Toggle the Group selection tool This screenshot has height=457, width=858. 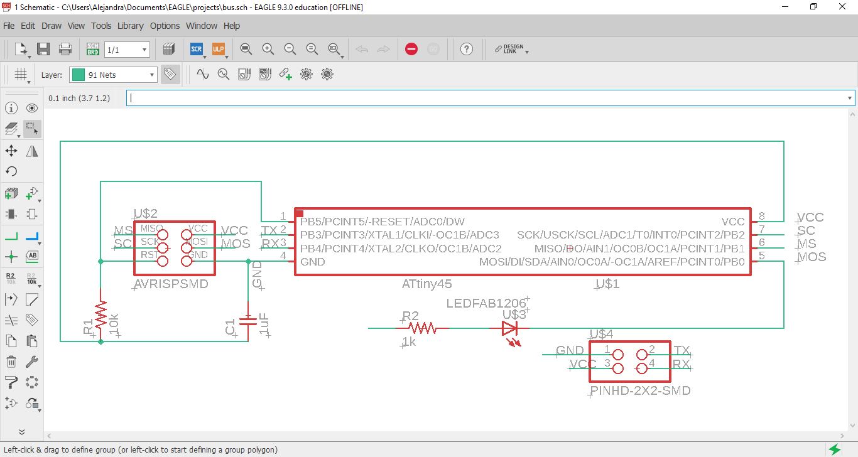pos(32,129)
